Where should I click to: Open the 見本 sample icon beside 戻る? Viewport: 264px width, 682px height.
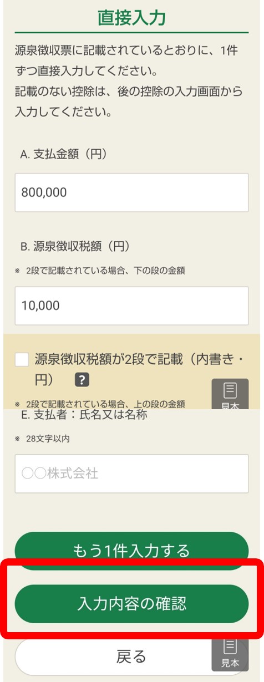coord(230,655)
